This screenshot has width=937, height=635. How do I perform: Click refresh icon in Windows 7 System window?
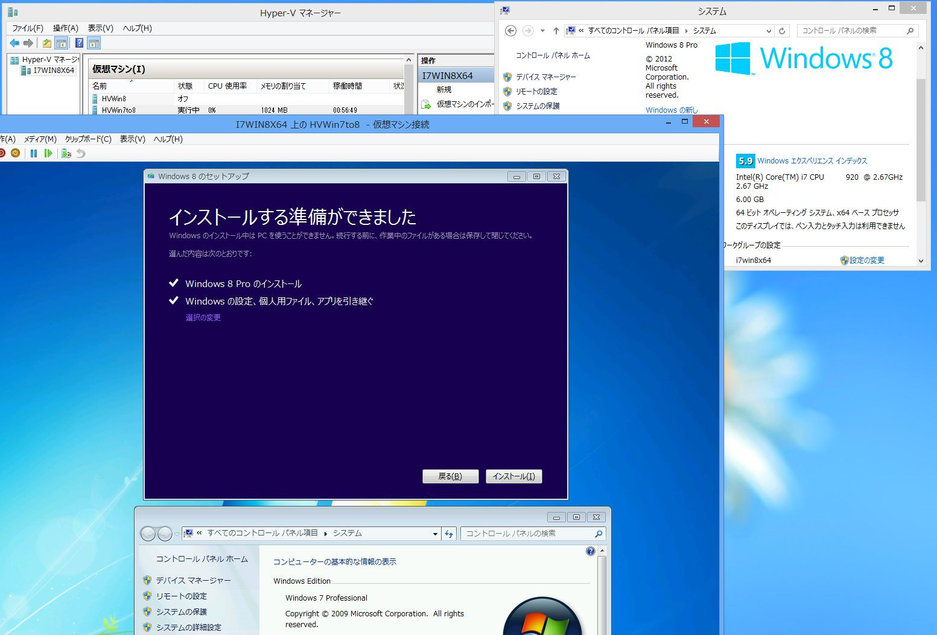pyautogui.click(x=449, y=534)
